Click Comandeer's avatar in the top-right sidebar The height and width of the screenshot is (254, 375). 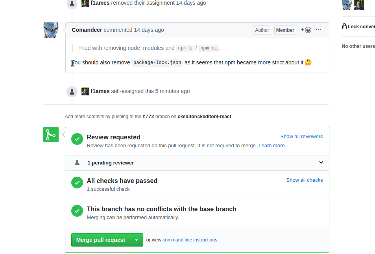tap(346, 5)
